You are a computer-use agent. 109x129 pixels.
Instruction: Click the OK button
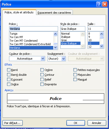76,123
